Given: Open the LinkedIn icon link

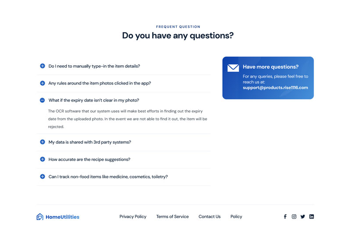Looking at the screenshot, I should point(312,216).
